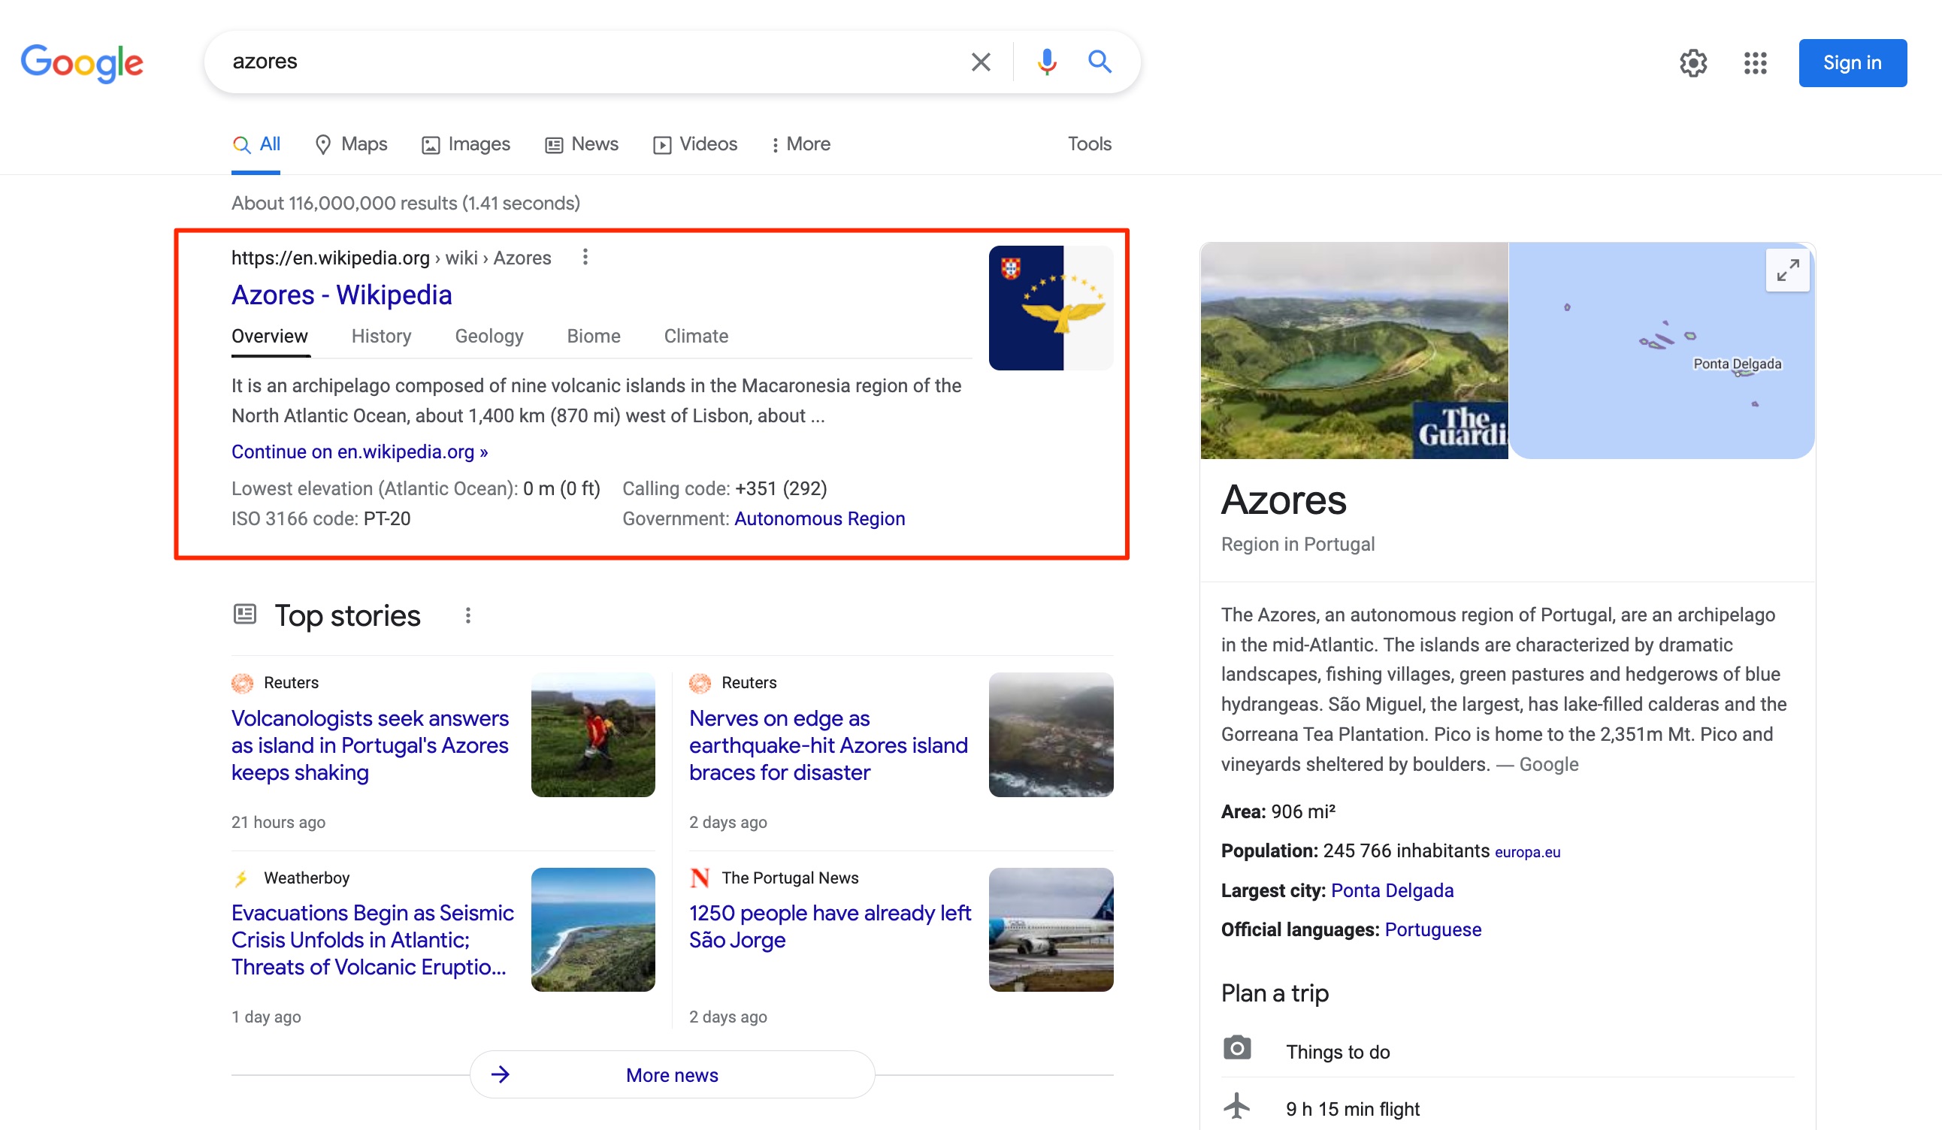Click inside the azores search input field
Viewport: 1942px width, 1130px height.
tap(585, 62)
